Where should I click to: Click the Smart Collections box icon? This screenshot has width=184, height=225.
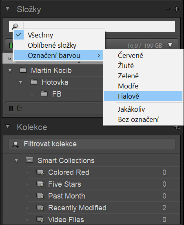point(29,160)
